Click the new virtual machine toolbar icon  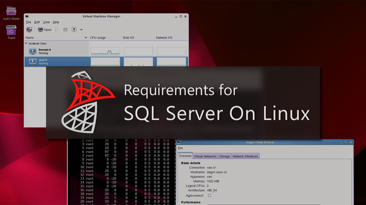point(29,29)
